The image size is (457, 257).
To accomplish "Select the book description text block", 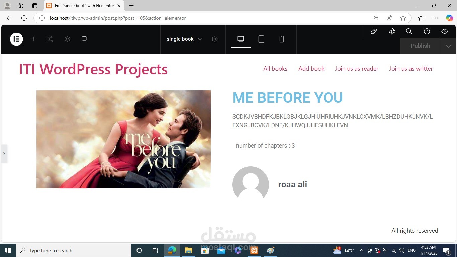I will point(333,121).
